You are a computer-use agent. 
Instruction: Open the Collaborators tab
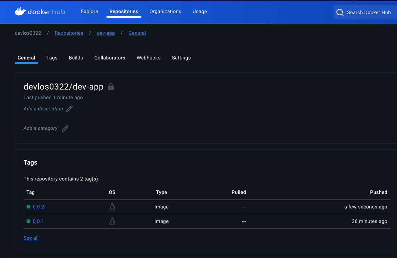click(x=110, y=58)
